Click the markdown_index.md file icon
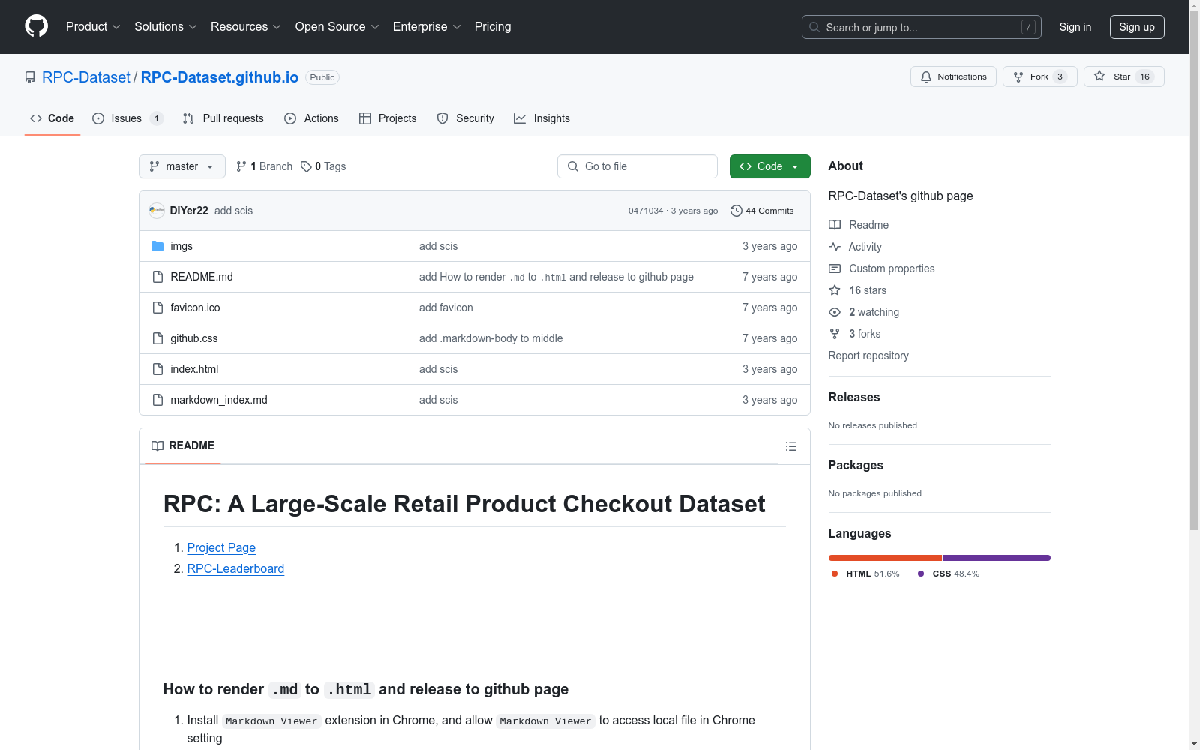 (x=157, y=400)
